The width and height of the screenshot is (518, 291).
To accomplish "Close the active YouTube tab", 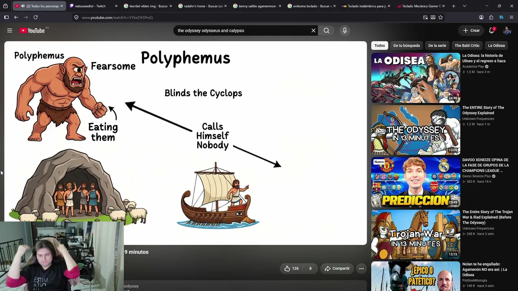I will (x=62, y=6).
